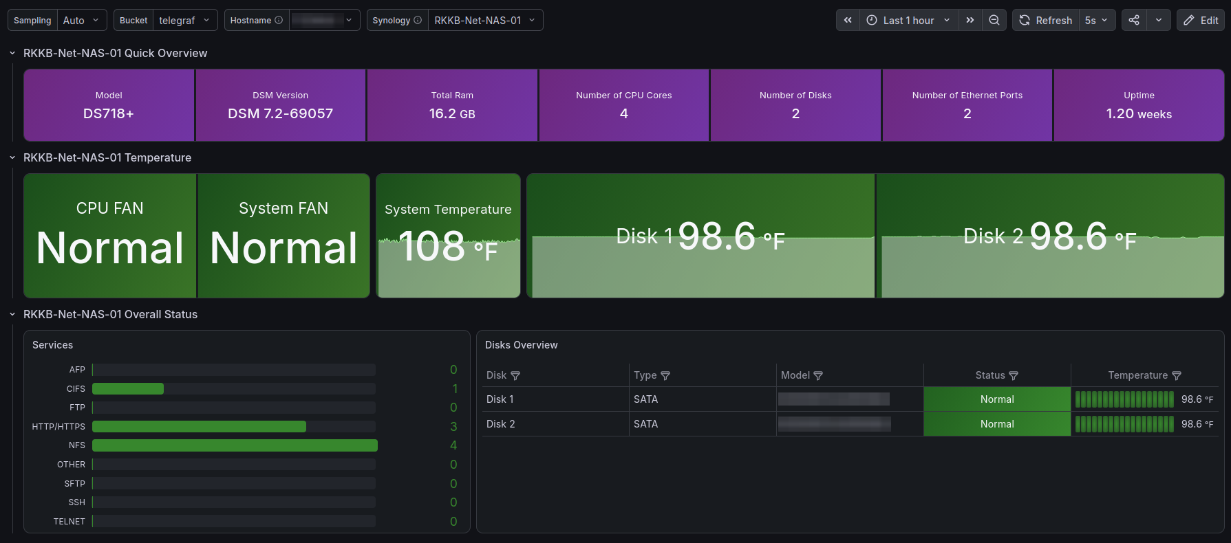Click the filter icon on Temperature column

[x=1177, y=375]
